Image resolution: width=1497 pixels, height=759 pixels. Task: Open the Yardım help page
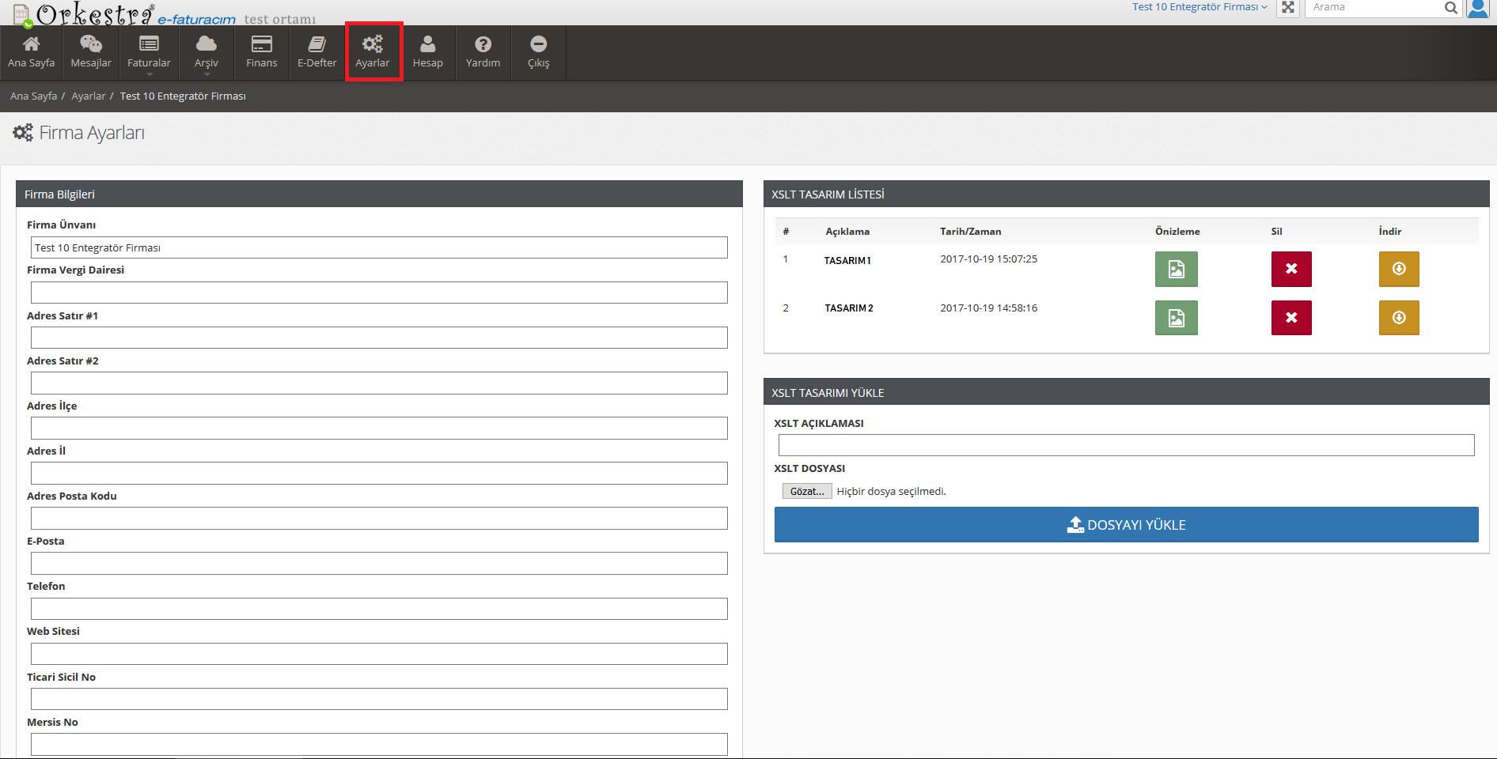(x=483, y=52)
